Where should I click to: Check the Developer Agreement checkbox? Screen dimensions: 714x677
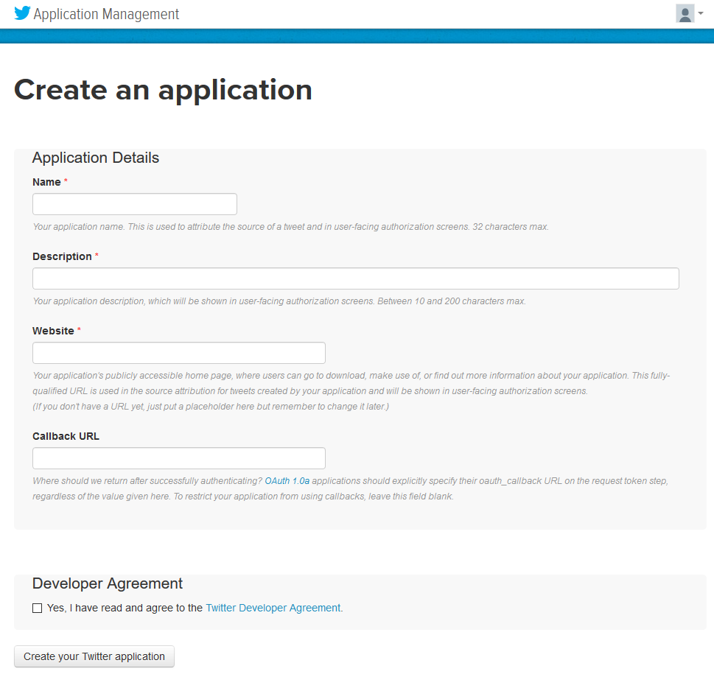tap(38, 608)
